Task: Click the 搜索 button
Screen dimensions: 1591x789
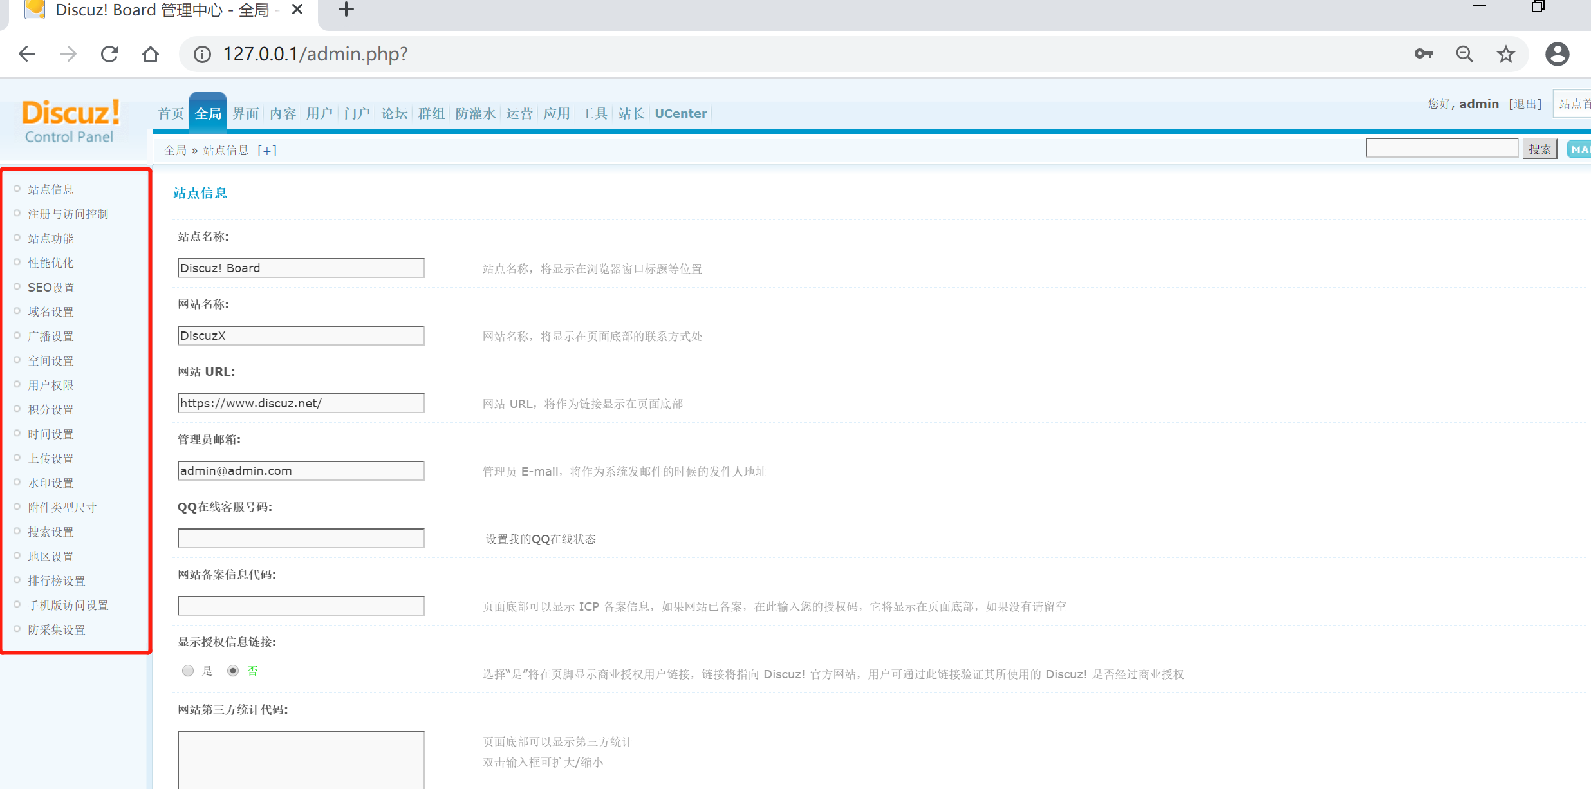Action: pos(1539,149)
